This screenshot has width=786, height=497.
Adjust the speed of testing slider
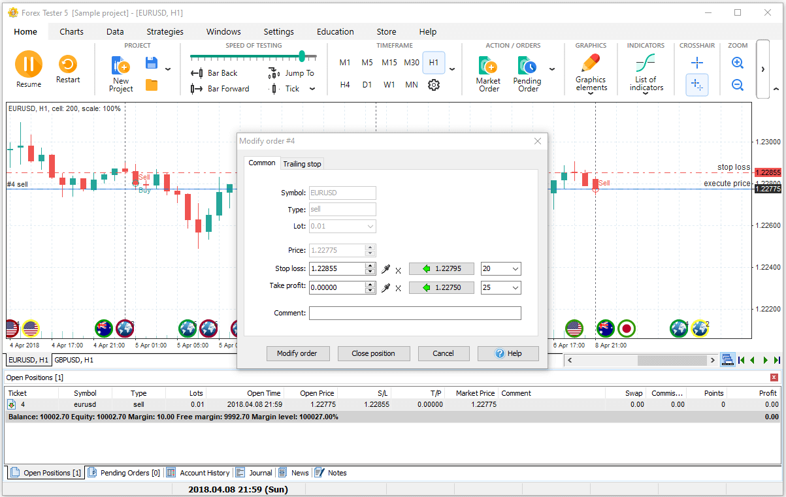(302, 57)
